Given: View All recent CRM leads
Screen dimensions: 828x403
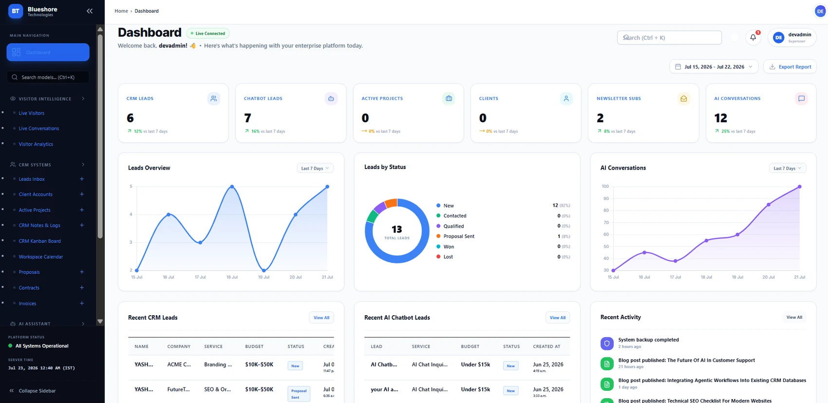Looking at the screenshot, I should point(321,318).
